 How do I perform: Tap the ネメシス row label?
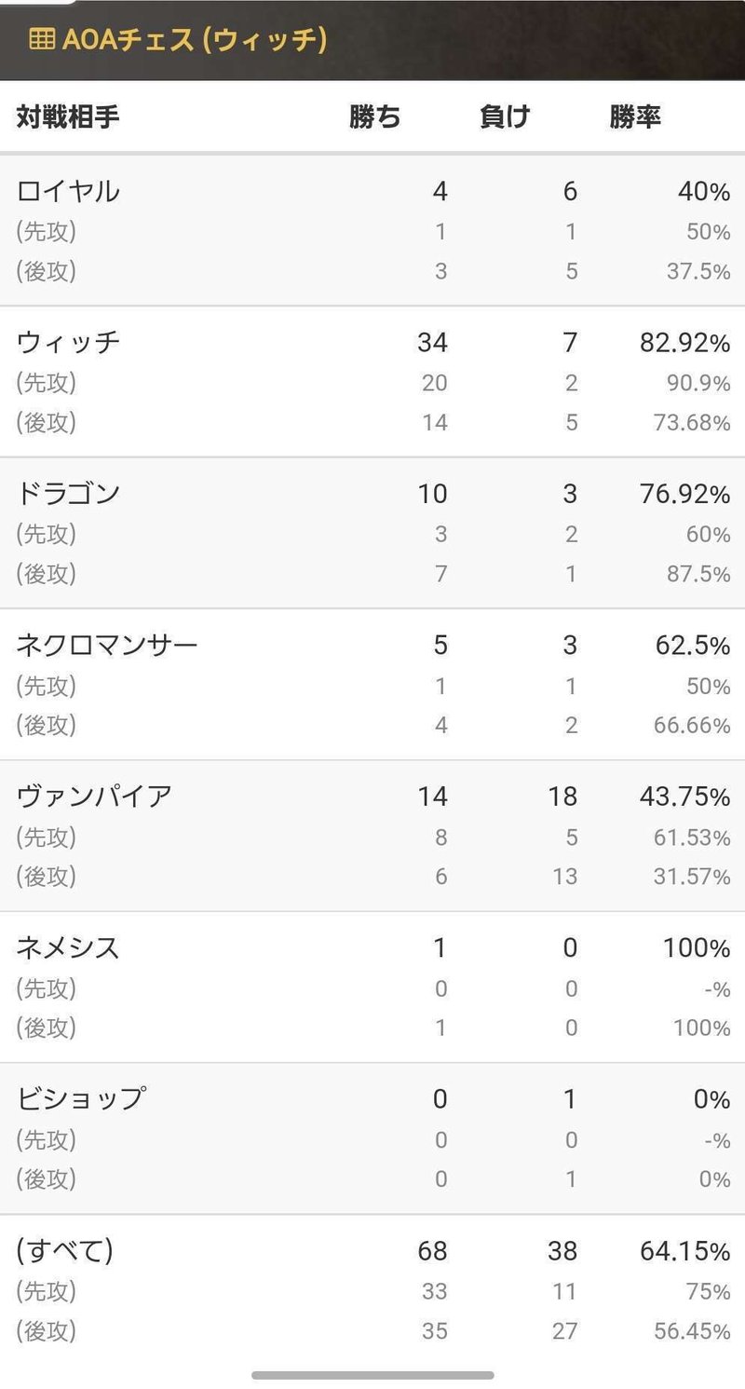pos(69,947)
